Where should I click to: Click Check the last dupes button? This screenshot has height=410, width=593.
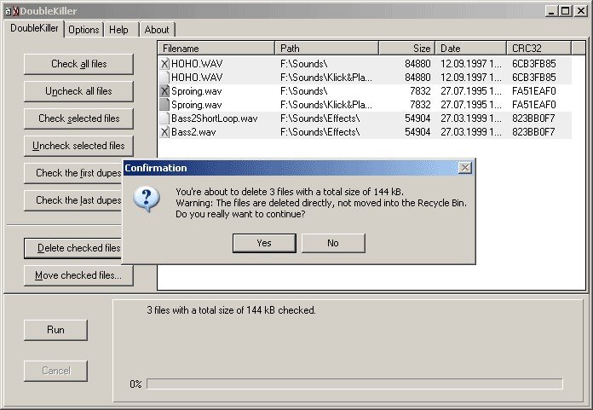pos(73,200)
